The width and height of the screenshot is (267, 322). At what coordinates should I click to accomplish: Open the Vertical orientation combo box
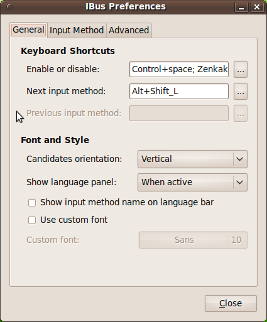192,159
